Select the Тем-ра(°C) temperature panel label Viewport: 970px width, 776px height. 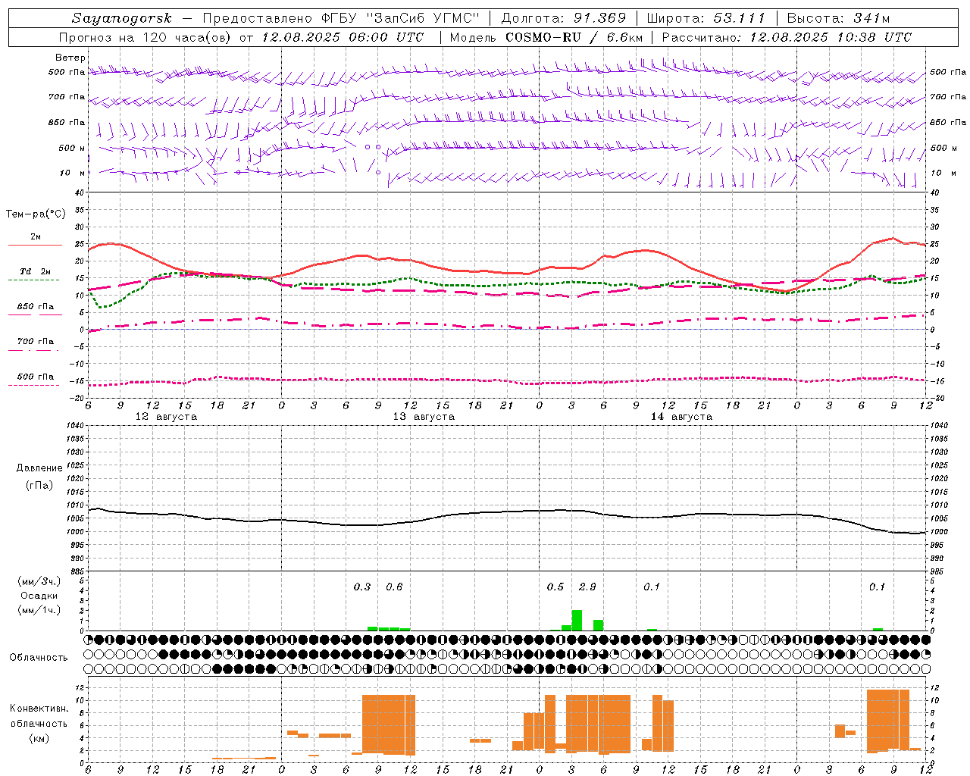[x=36, y=214]
